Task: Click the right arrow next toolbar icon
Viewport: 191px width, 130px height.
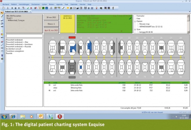Action: click(x=19, y=8)
